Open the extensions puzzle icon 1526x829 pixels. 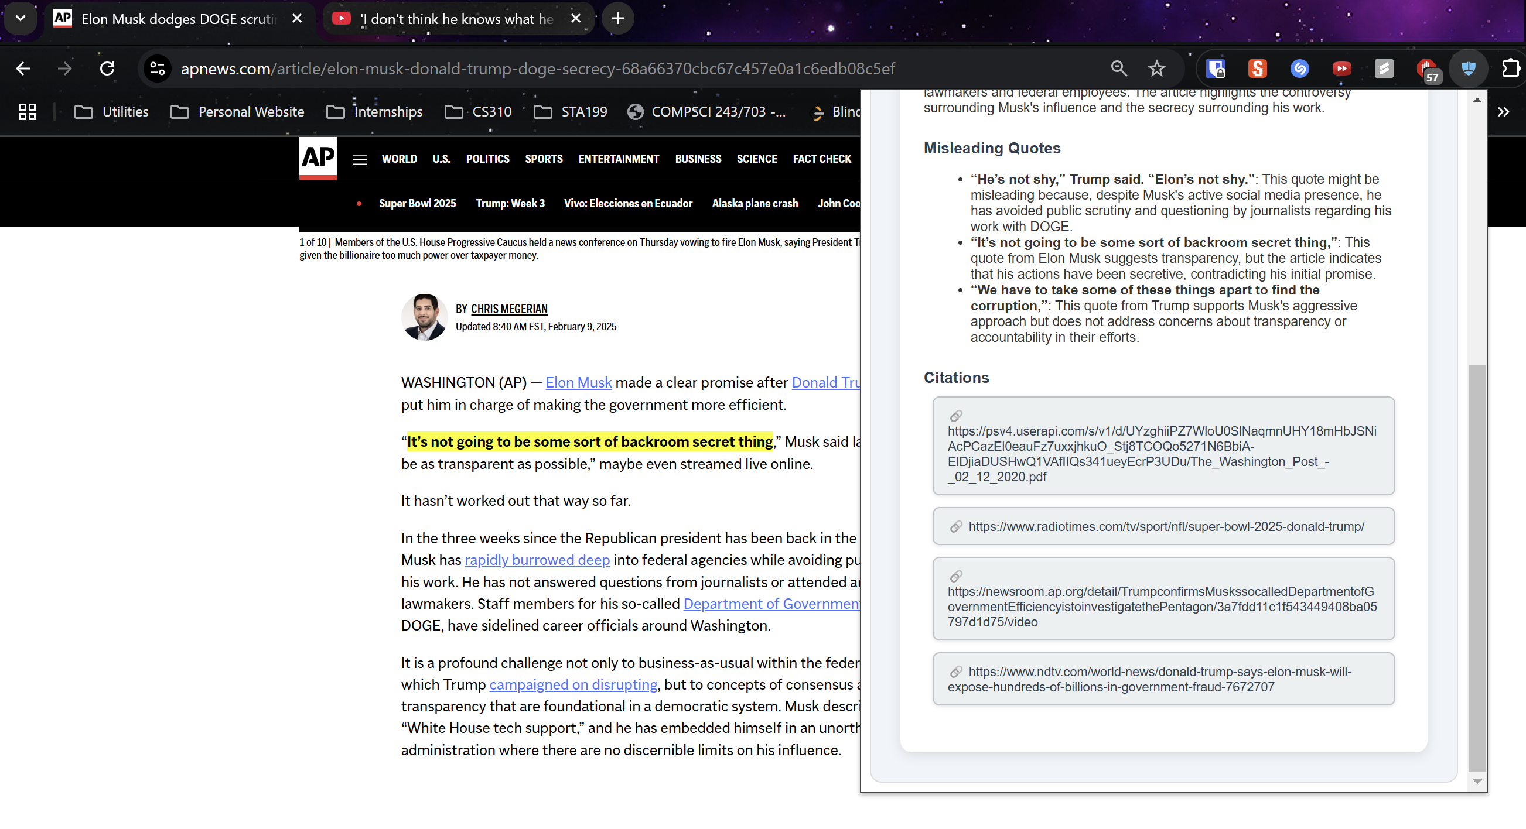click(x=1511, y=68)
